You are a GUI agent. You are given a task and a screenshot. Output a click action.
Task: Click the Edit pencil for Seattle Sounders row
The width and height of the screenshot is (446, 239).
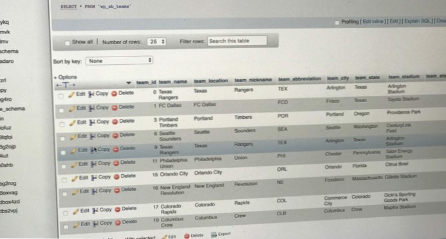(73, 137)
